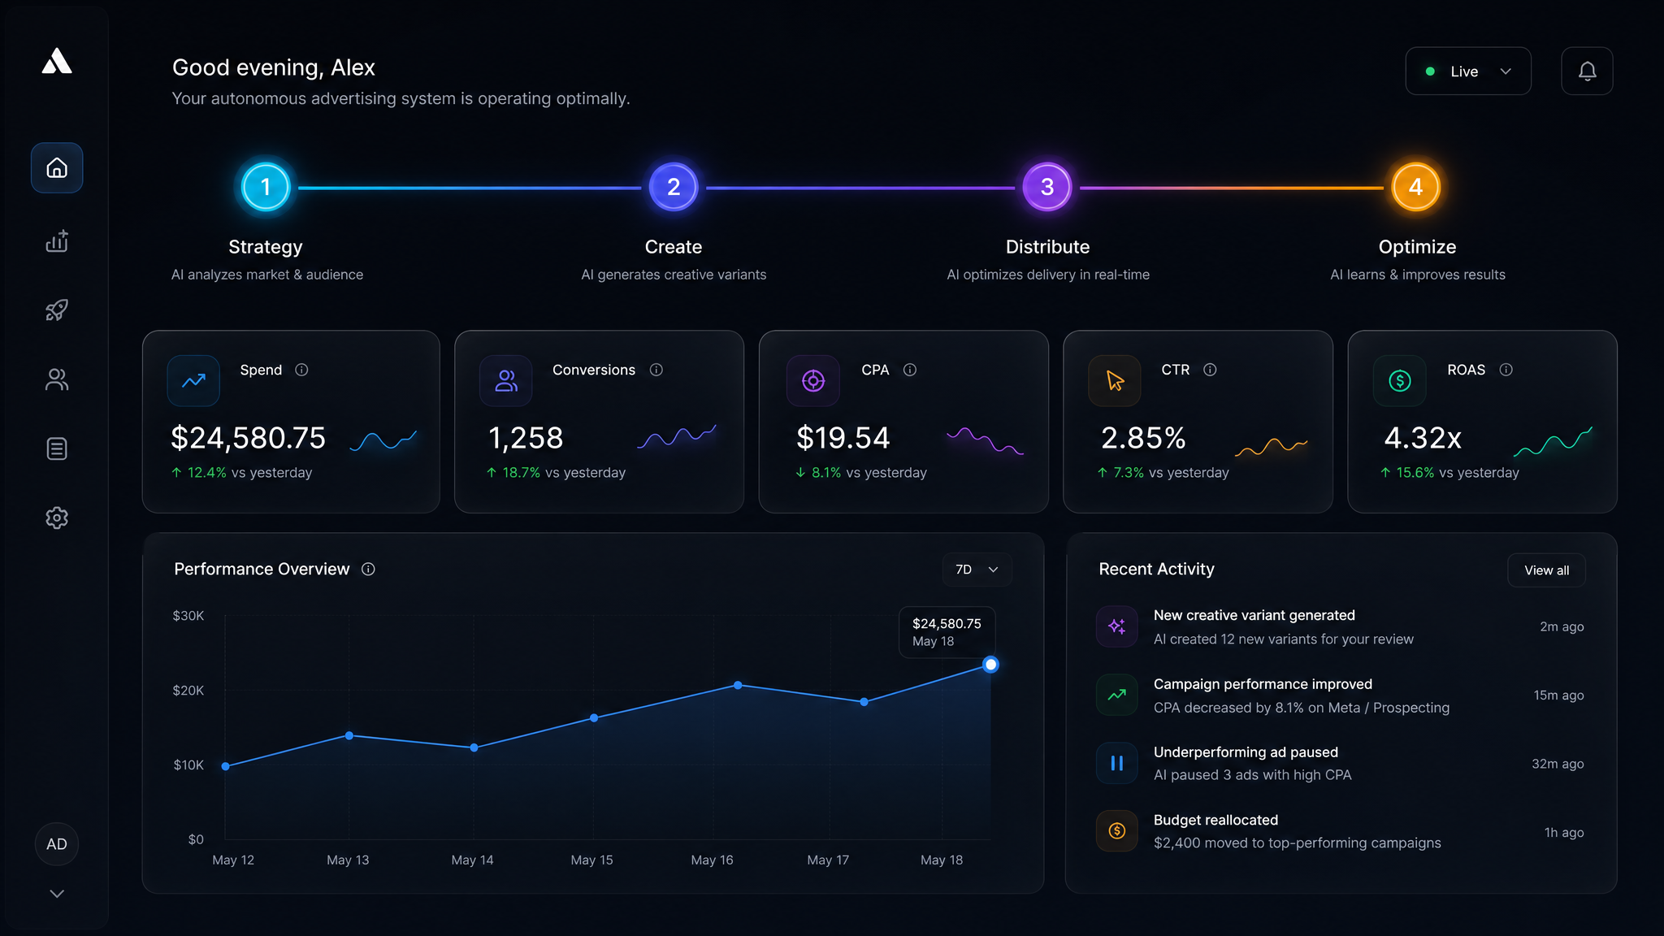Viewport: 1664px width, 936px height.
Task: Open the audience people sidebar icon
Action: tap(57, 379)
